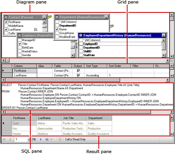Uncheck LastName in the Contact table
The width and height of the screenshot is (175, 155).
tap(6, 30)
